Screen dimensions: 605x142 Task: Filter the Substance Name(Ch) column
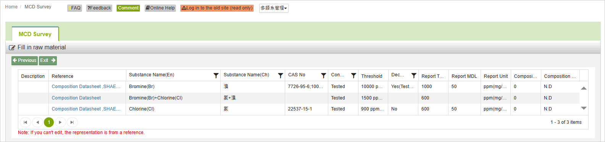[x=280, y=76]
